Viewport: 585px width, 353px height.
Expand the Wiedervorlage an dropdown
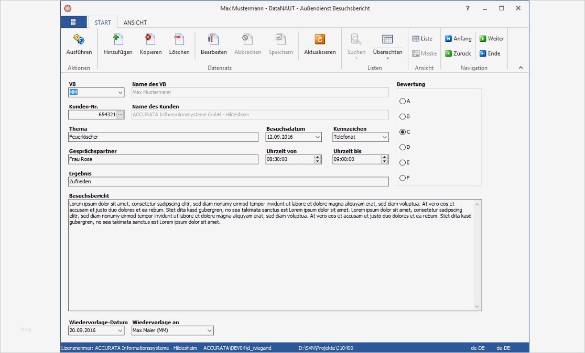209,330
